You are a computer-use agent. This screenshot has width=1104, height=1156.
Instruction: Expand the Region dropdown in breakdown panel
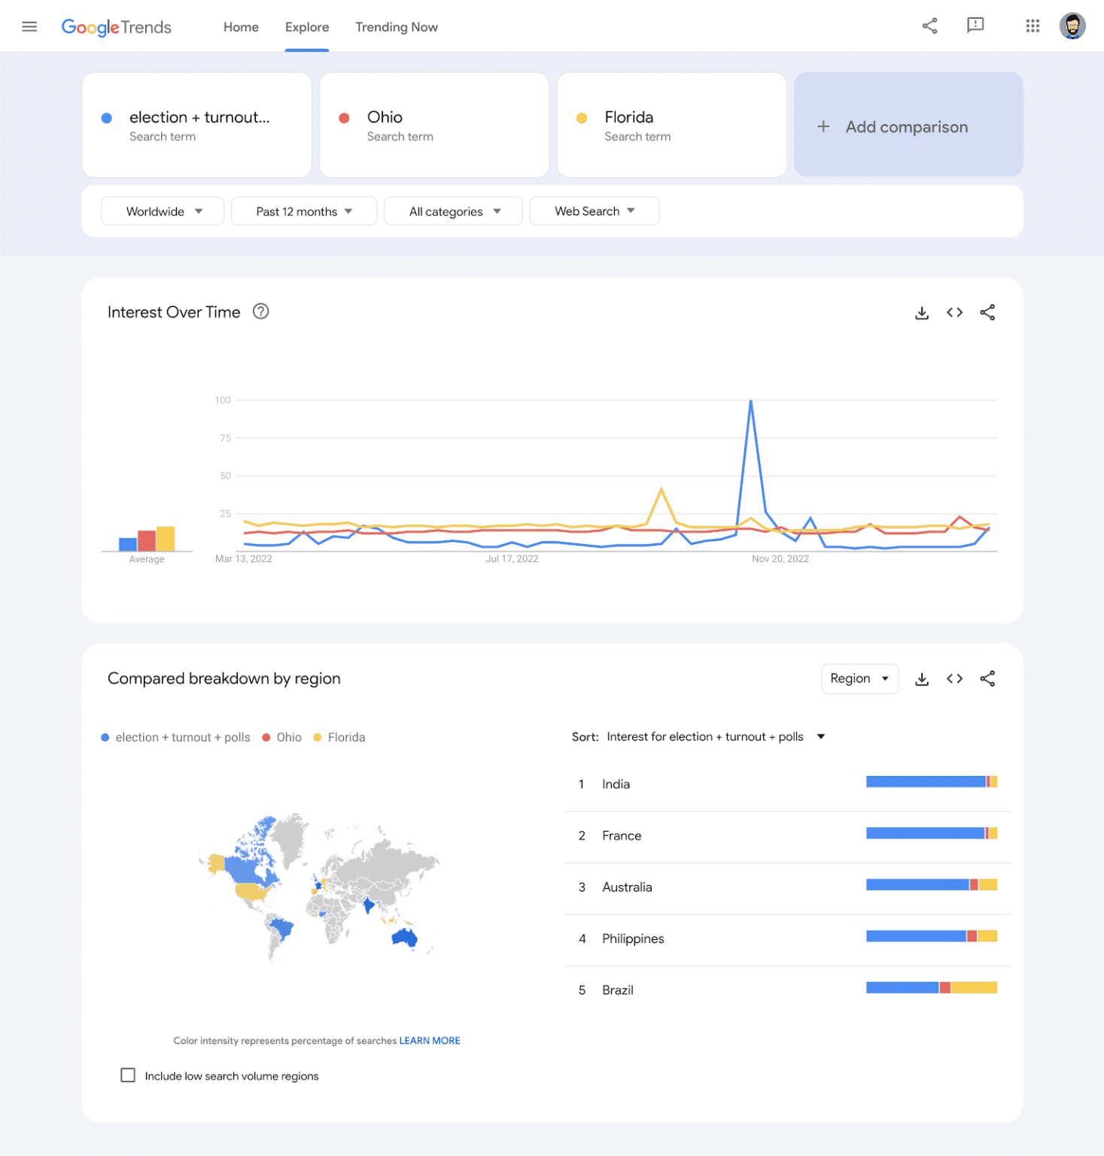pos(859,678)
